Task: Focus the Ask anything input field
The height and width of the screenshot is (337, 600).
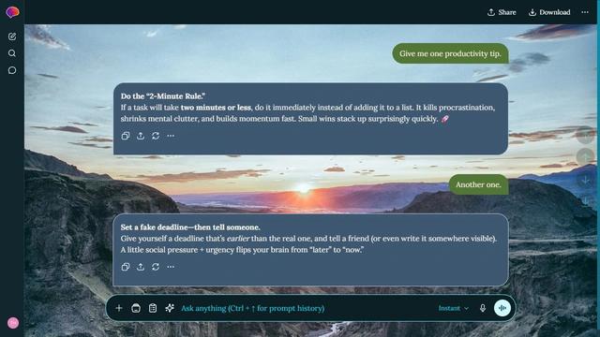Action: click(307, 308)
